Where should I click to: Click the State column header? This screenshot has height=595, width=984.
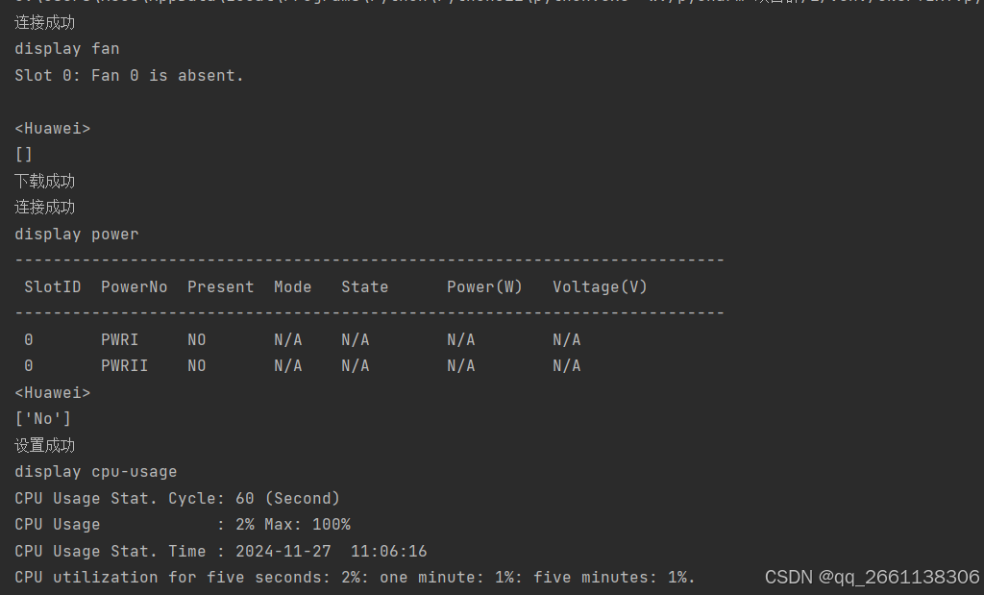click(x=364, y=286)
